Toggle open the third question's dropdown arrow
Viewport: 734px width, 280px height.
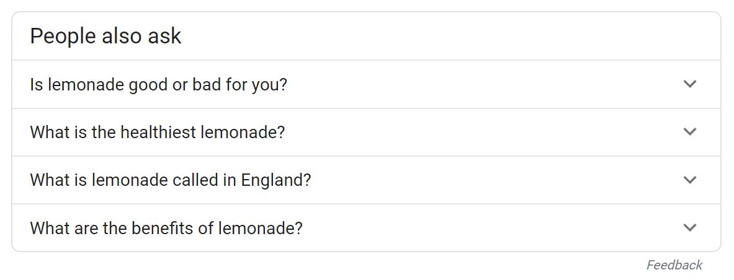690,180
